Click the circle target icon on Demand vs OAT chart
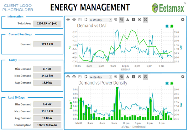This screenshot has height=131, width=188. [139, 20]
